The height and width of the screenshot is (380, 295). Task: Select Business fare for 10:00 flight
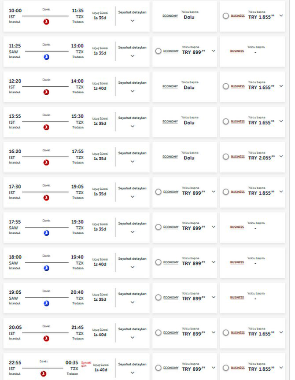(x=226, y=16)
